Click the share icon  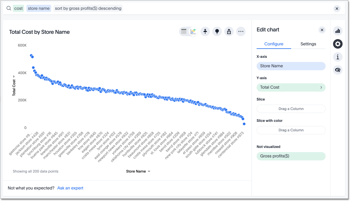point(229,31)
